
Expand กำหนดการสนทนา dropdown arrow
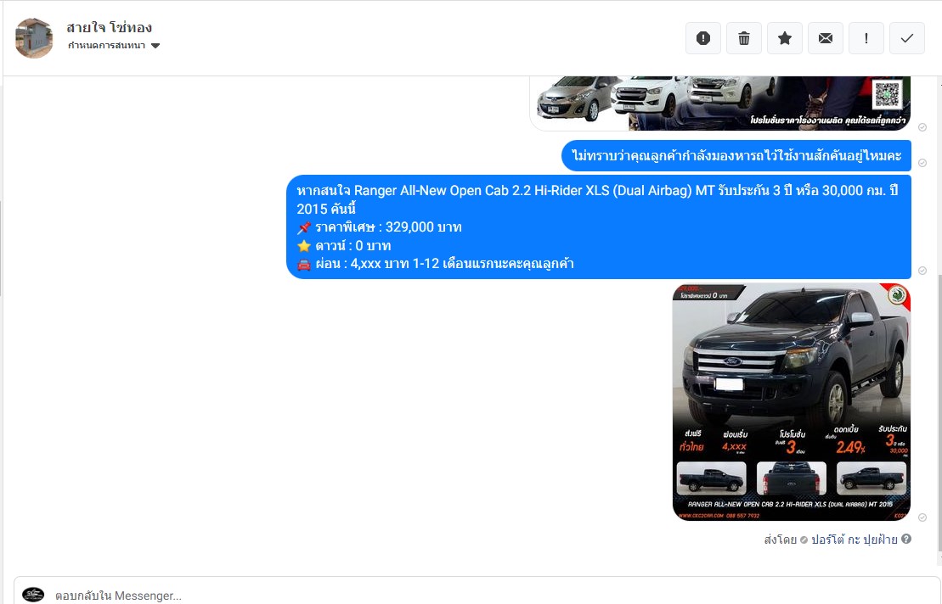point(155,46)
